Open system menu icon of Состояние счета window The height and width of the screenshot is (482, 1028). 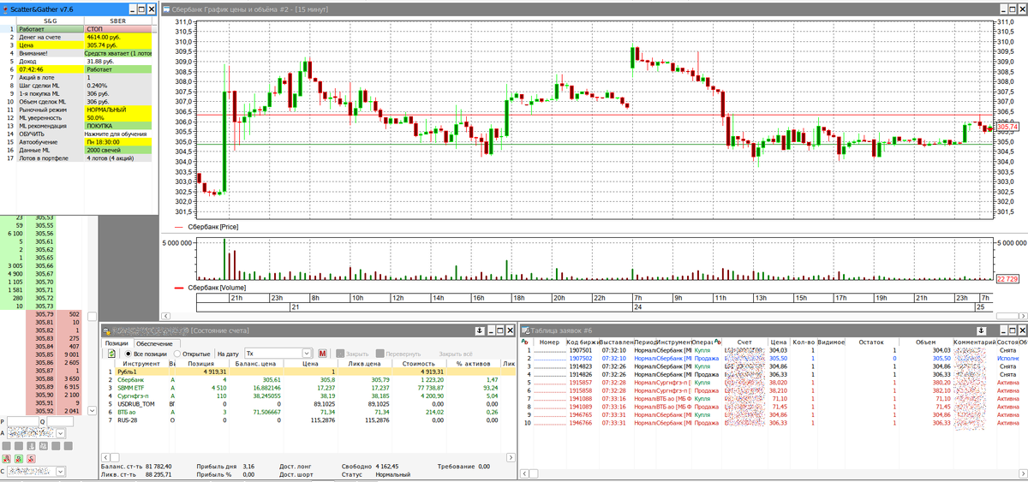coord(105,330)
